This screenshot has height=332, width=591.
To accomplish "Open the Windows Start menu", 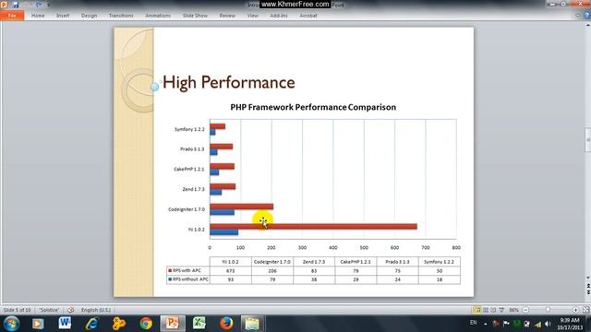I will 11,324.
